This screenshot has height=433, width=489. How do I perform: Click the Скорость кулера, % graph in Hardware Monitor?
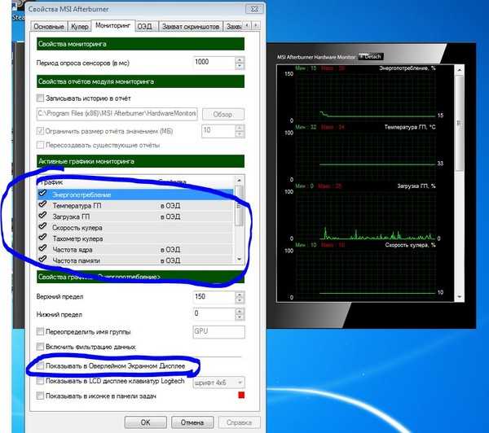click(x=365, y=273)
